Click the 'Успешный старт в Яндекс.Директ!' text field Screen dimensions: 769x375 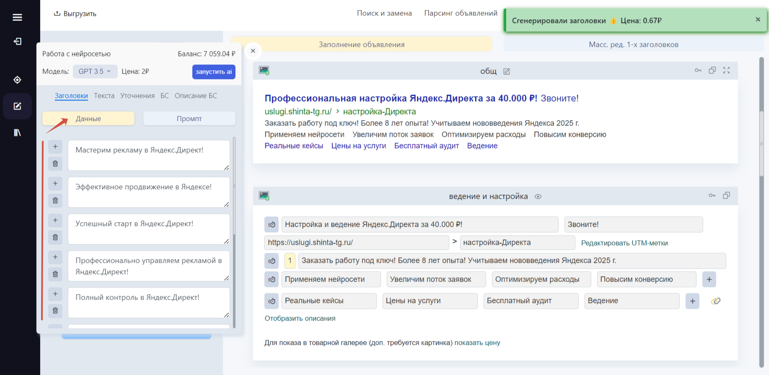pyautogui.click(x=149, y=229)
